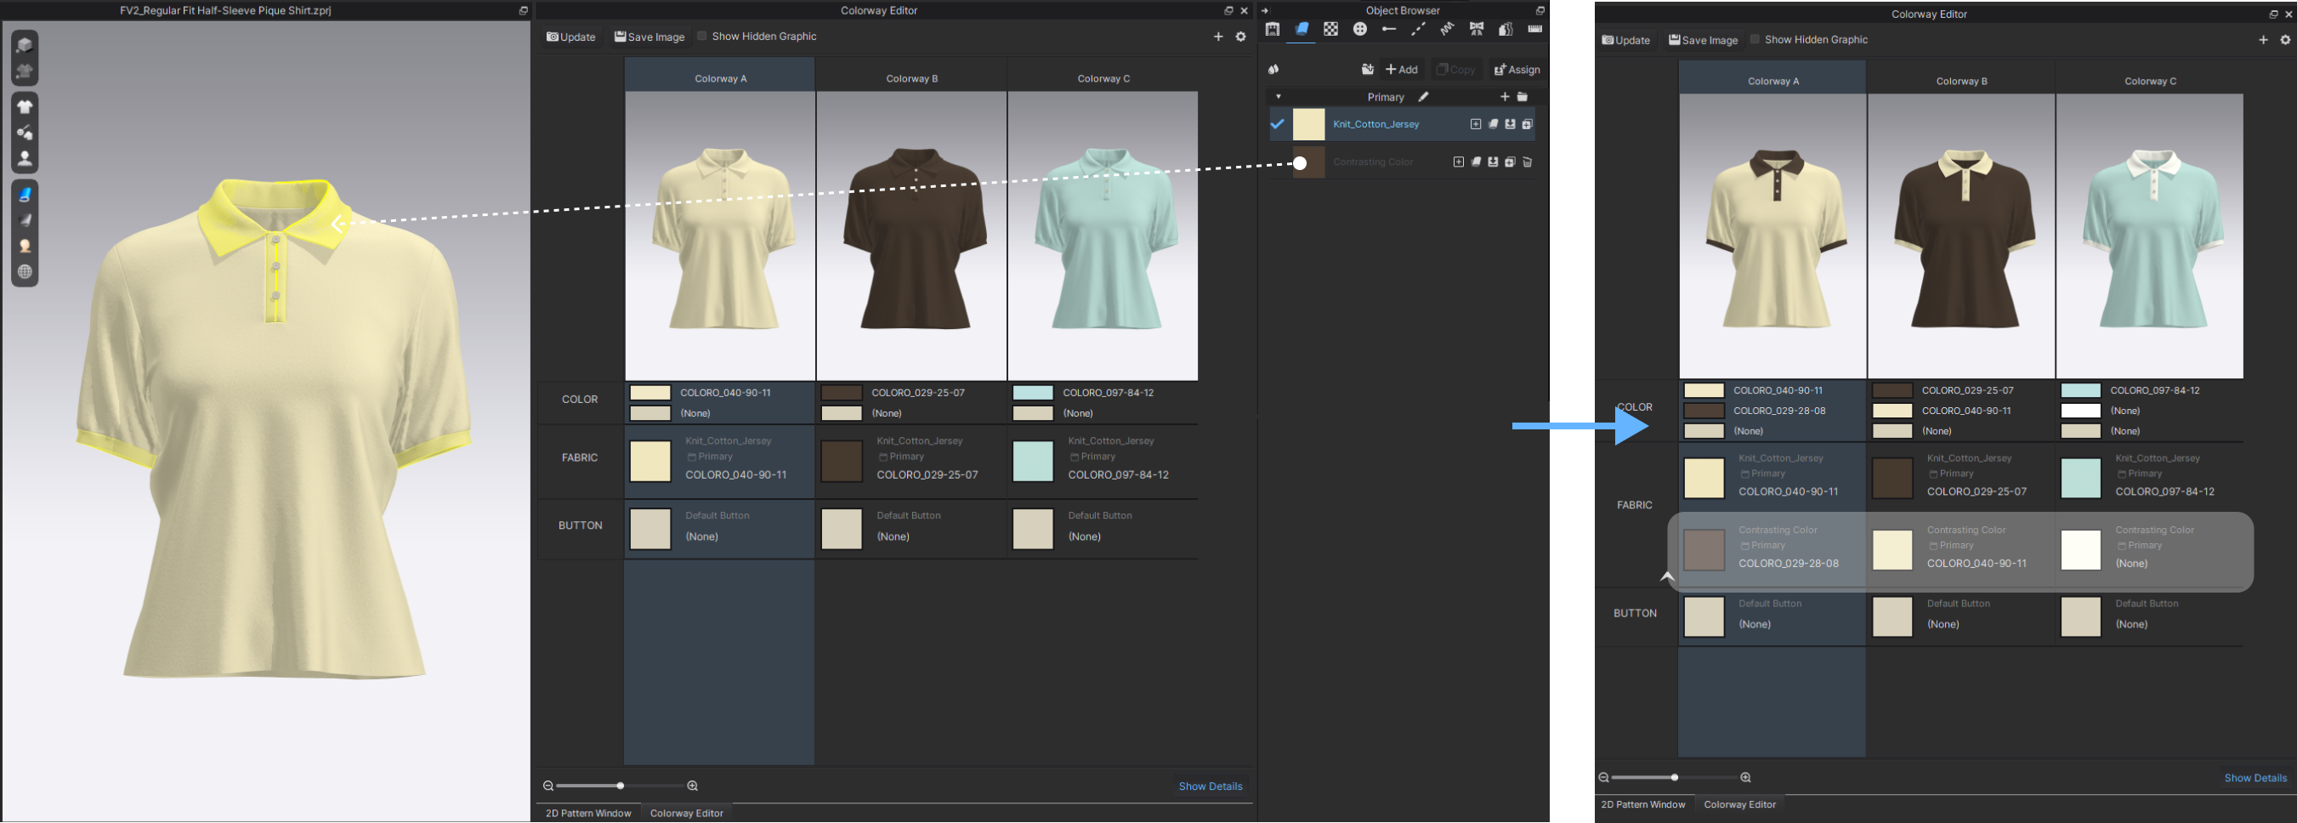Open the measurement ruler tab in Object Browser
The width and height of the screenshot is (2297, 823).
click(x=1534, y=30)
